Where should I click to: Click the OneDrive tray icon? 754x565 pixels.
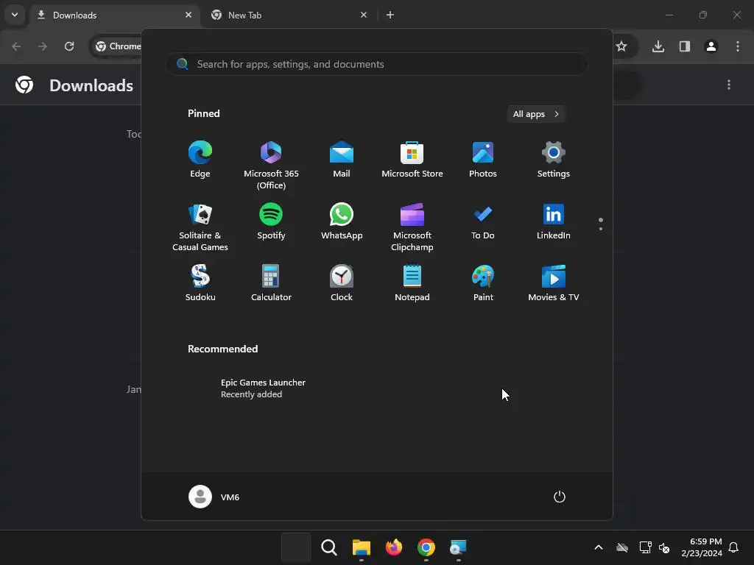[622, 547]
